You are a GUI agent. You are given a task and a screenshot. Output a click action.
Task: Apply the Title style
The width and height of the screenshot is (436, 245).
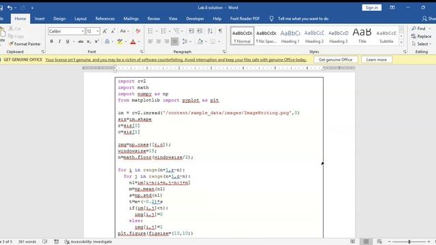point(362,36)
